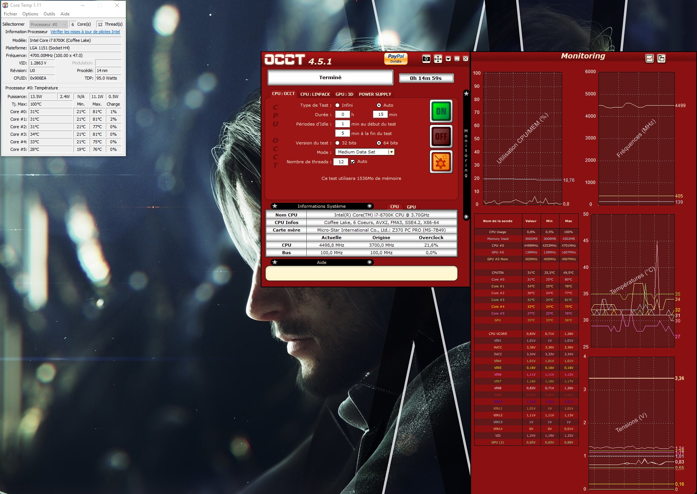Click the Core #4 probe row in Monitoring
This screenshot has height=494, width=697.
[526, 307]
